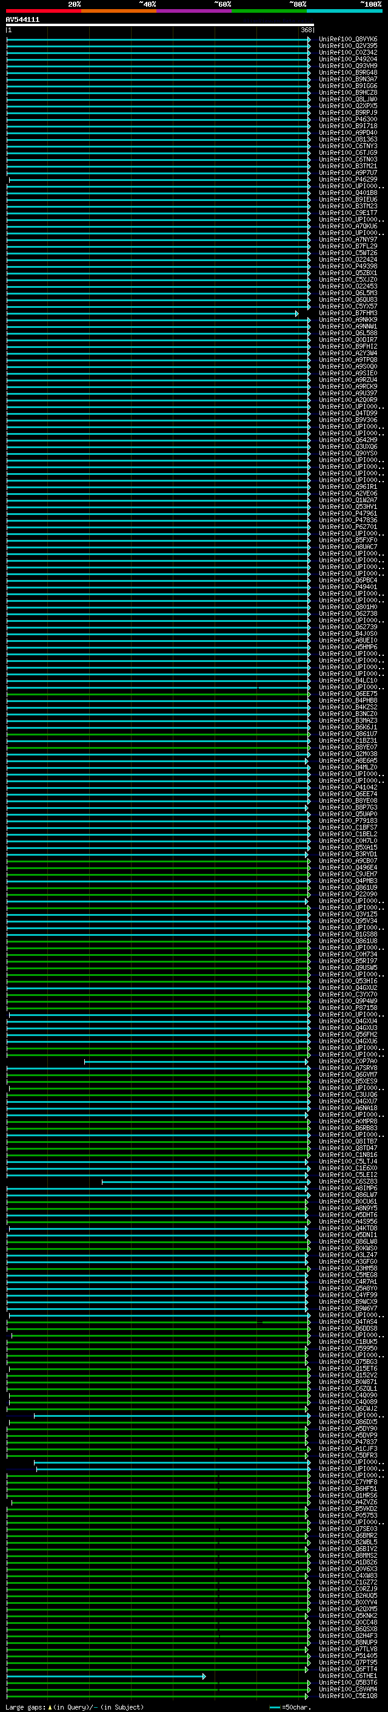Select the UniRef100_Q95V34 label

pyautogui.click(x=348, y=921)
